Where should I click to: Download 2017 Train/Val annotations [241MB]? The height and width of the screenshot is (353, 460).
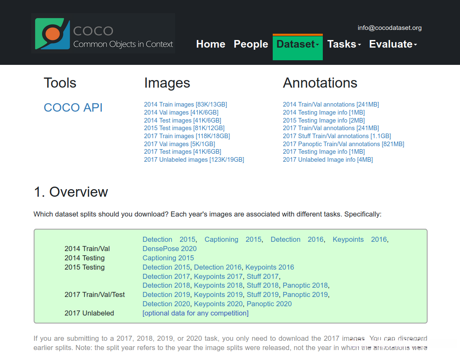pos(331,128)
